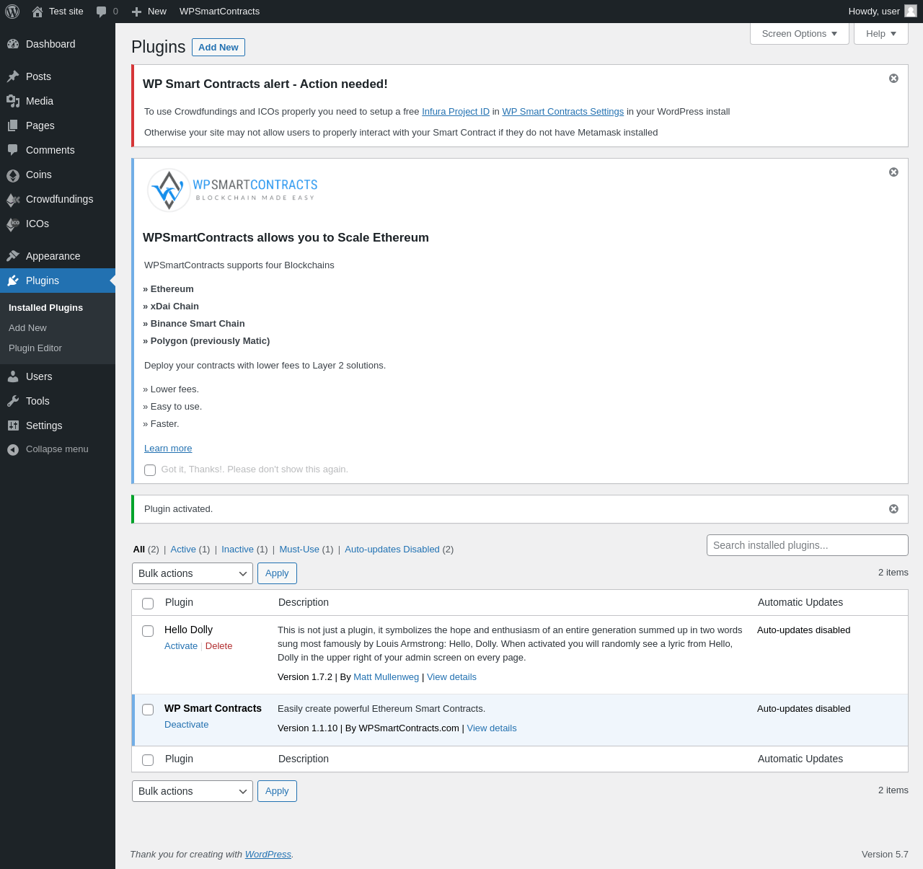Click the WPSmartContracts logo image
The width and height of the screenshot is (923, 869).
pyautogui.click(x=232, y=190)
